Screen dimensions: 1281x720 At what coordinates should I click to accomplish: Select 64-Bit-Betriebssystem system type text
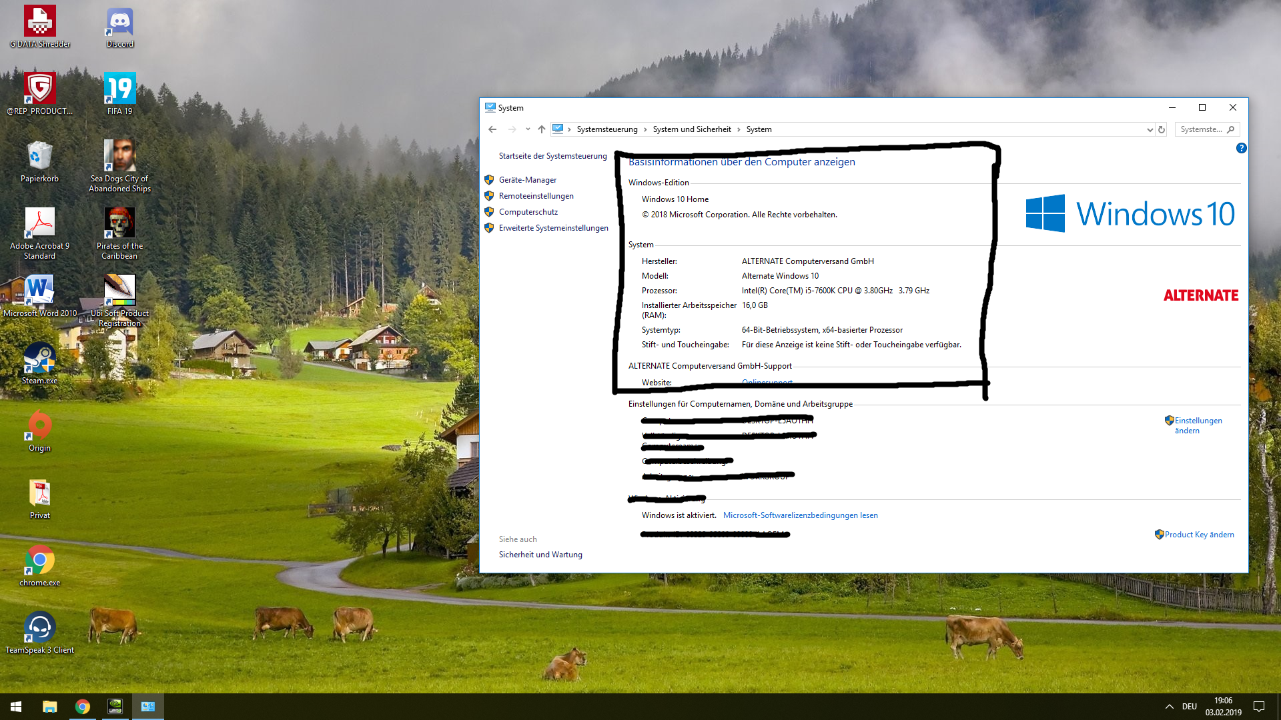(822, 330)
